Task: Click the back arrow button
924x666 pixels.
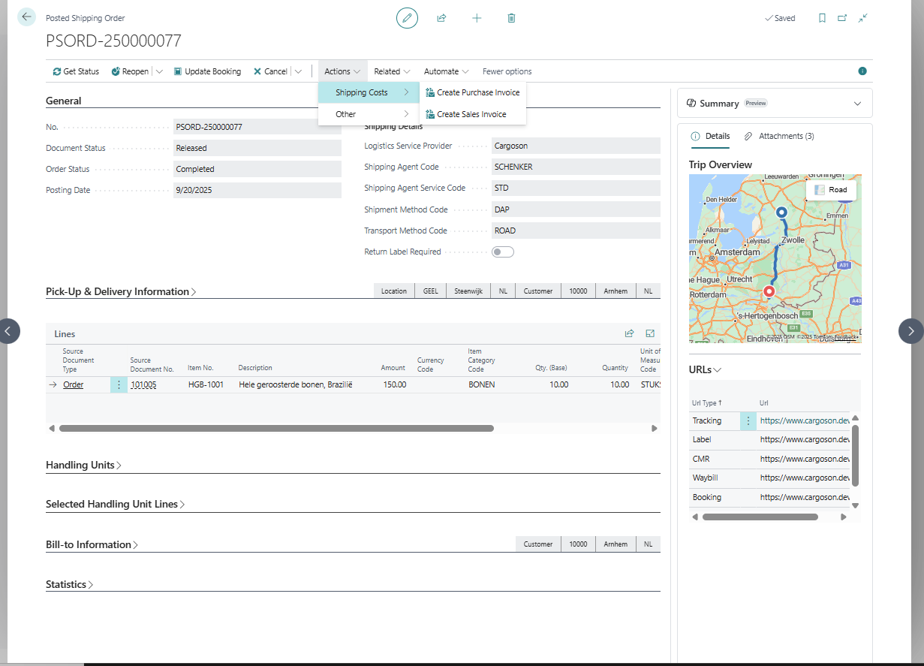Action: click(x=27, y=17)
